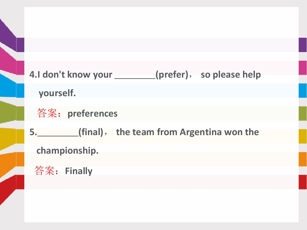Click the orange square on right edge
307x230 pixels.
(x=303, y=159)
